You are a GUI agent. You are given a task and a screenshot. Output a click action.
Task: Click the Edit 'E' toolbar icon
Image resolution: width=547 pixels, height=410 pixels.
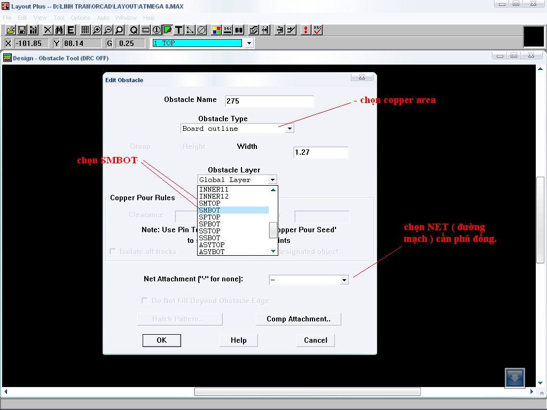71,30
